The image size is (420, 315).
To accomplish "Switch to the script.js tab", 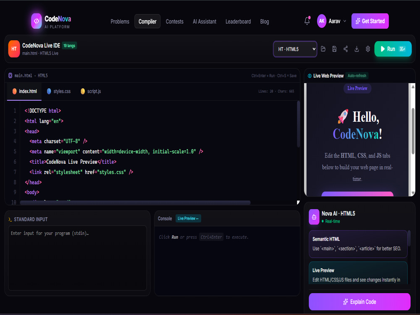I will click(91, 91).
